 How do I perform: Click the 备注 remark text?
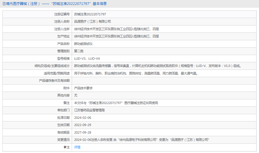click(116, 103)
